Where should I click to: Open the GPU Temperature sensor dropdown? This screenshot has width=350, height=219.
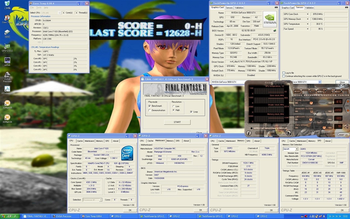point(308,24)
